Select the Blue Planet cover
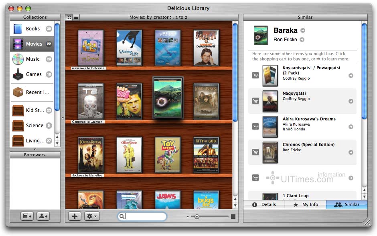 coord(168,48)
